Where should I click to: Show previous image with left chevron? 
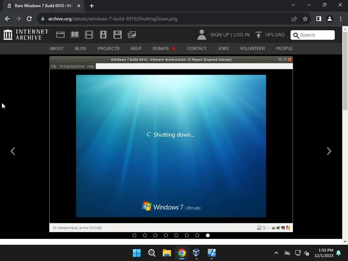(13, 151)
